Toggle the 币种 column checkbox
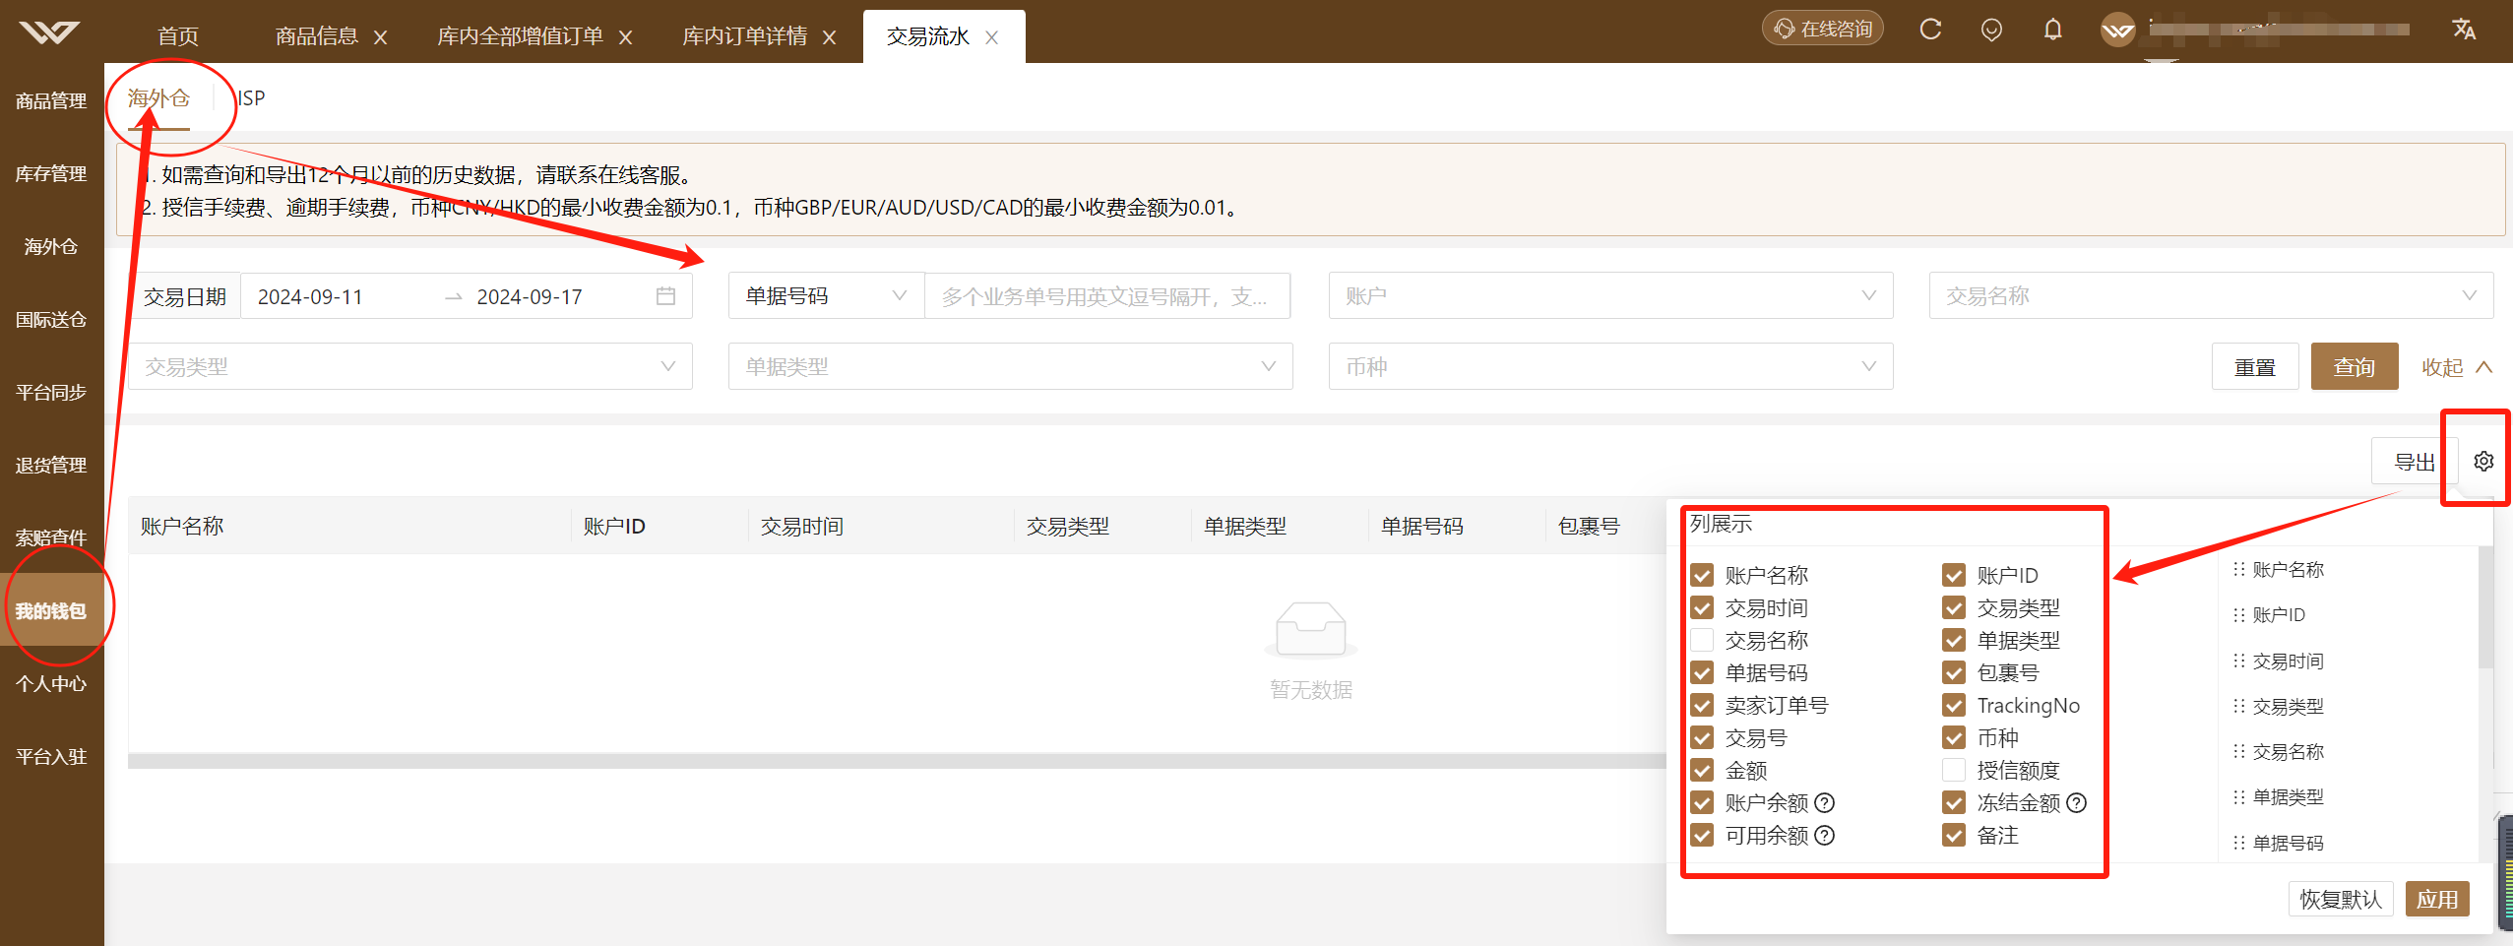The height and width of the screenshot is (946, 2513). click(x=1954, y=737)
